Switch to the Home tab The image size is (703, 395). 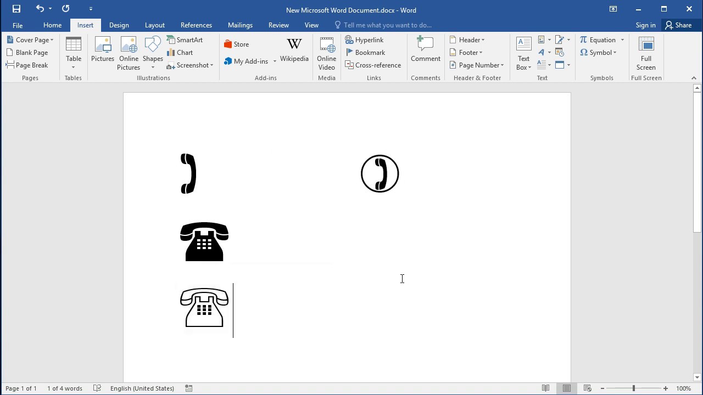[x=52, y=25]
